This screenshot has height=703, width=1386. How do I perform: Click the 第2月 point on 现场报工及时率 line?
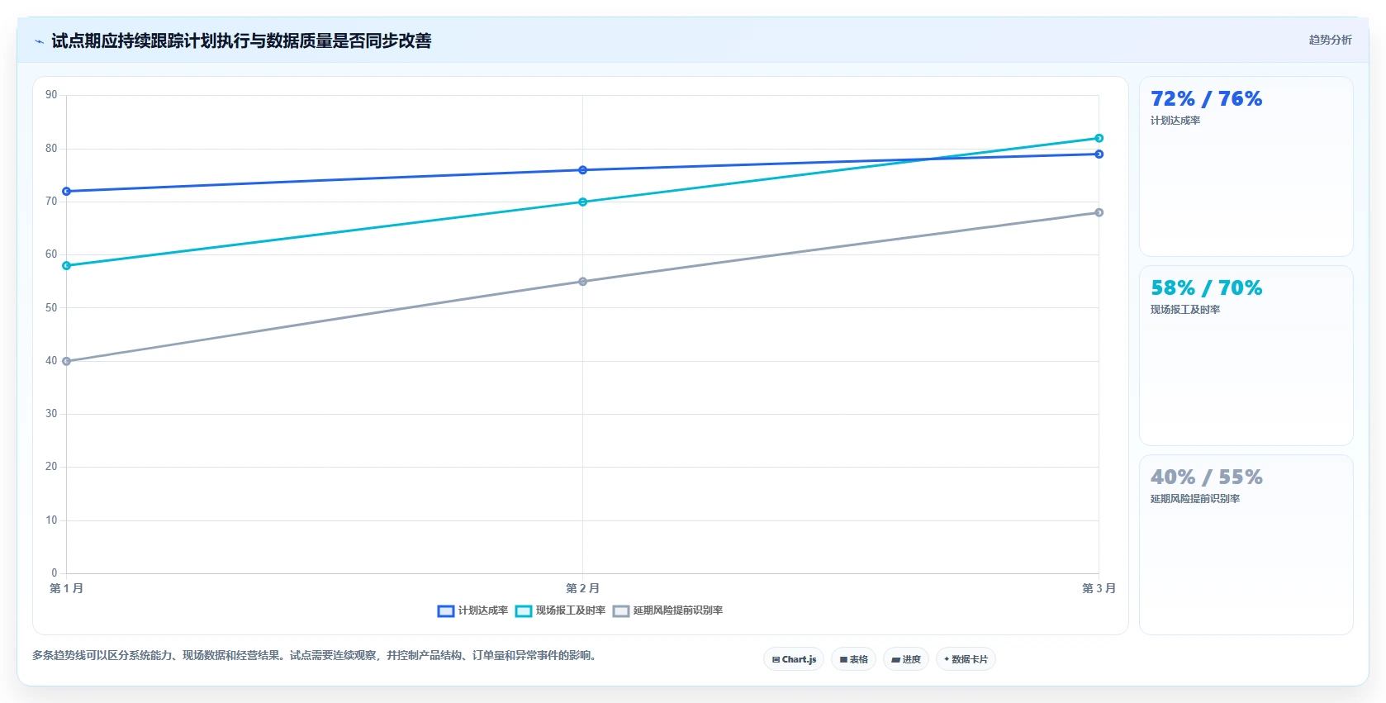(583, 202)
